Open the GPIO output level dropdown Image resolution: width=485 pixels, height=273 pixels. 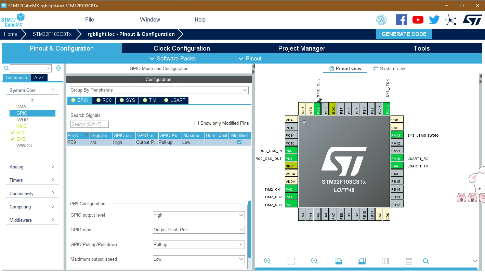click(x=199, y=215)
